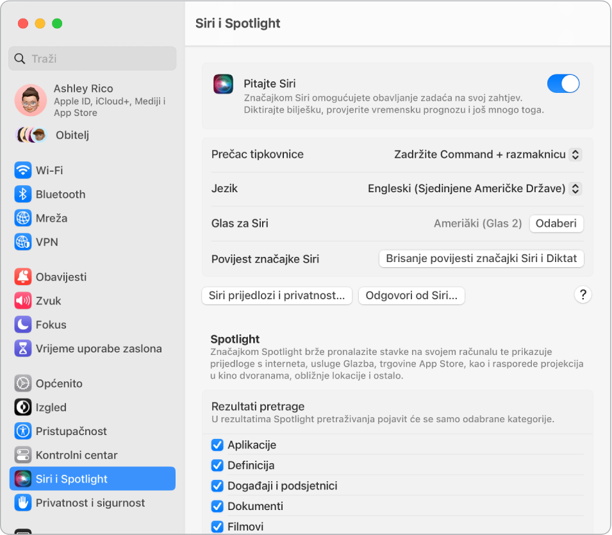The height and width of the screenshot is (535, 612).
Task: Disable the Pitajte Siri toggle
Action: tap(563, 84)
